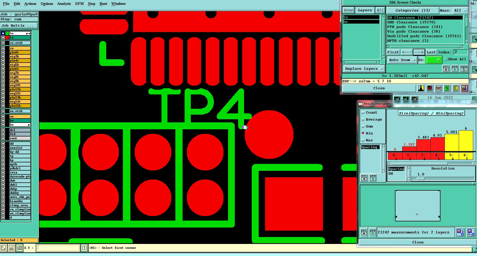Screen dimensions: 477x256
Task: Close the Silk Screen Checks panel
Action: [x=379, y=88]
